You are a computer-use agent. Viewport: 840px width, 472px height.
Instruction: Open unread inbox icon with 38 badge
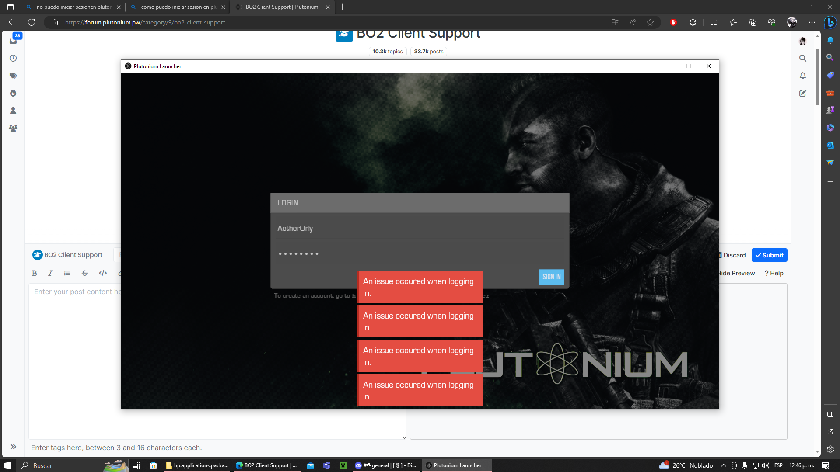pos(14,40)
